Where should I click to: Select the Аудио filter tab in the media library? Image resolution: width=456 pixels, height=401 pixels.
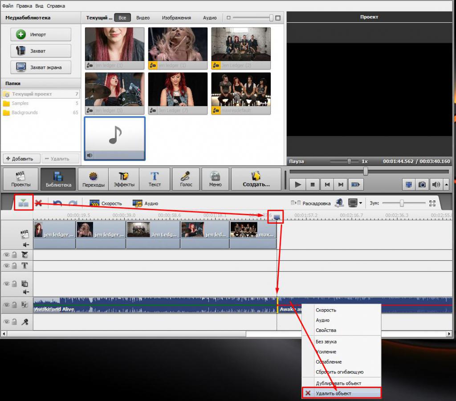pyautogui.click(x=210, y=18)
